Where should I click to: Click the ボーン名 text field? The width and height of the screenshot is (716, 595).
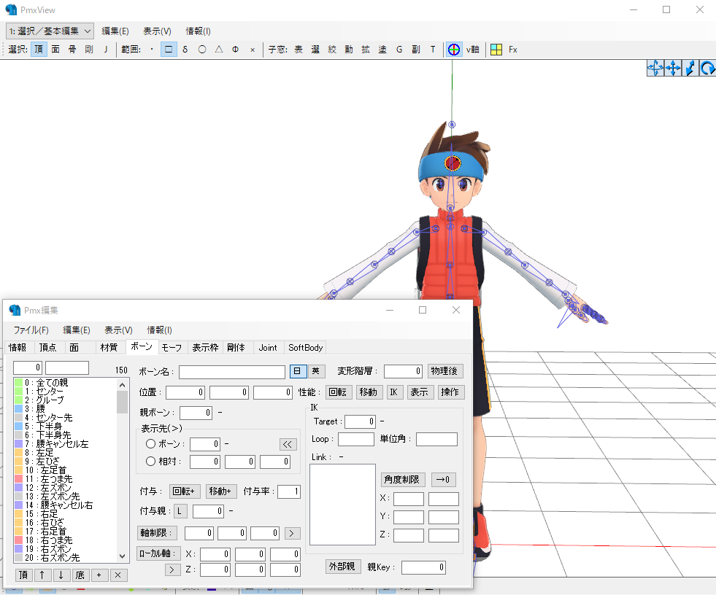(x=232, y=372)
